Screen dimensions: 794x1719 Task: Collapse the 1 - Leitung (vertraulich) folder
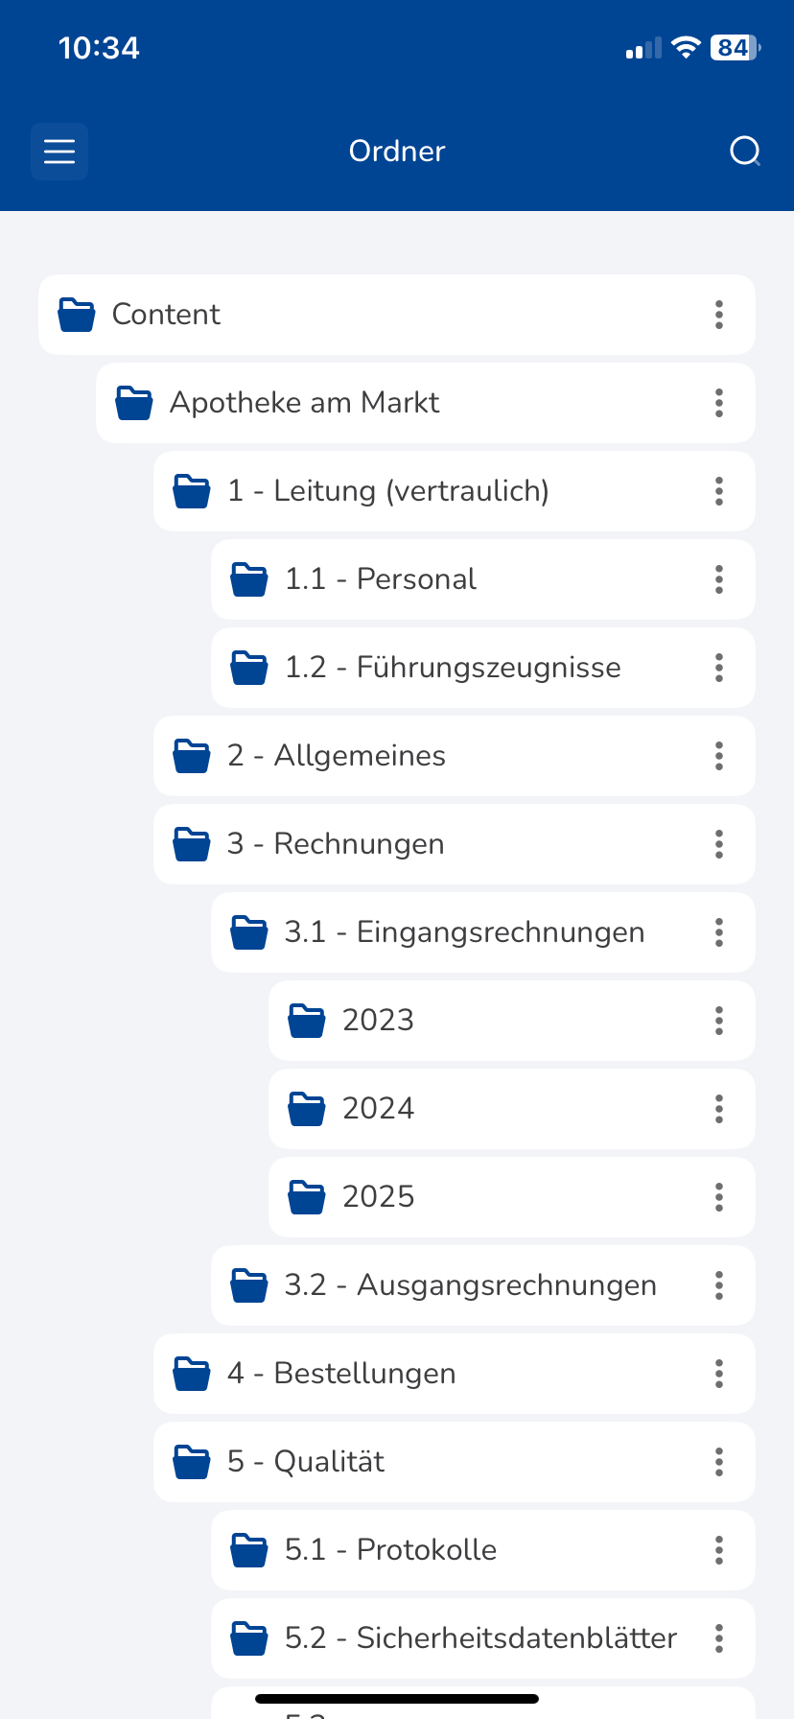[x=192, y=491]
